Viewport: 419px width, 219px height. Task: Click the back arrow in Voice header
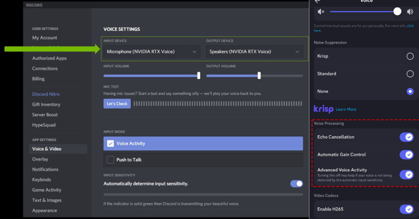pyautogui.click(x=318, y=1)
